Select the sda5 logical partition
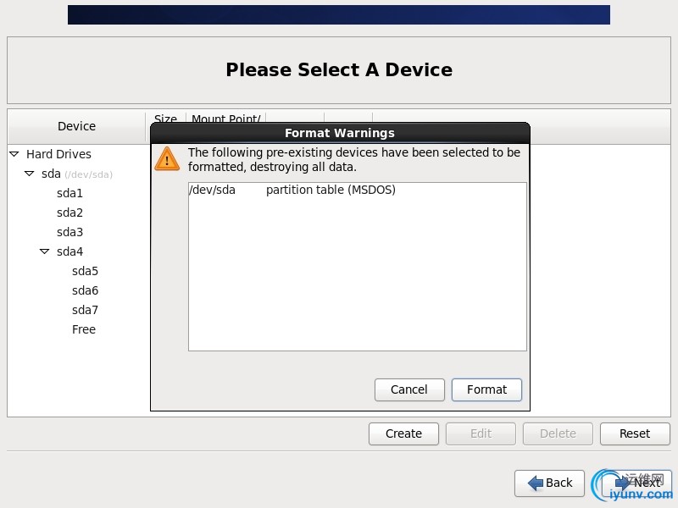The width and height of the screenshot is (678, 508). (x=85, y=271)
